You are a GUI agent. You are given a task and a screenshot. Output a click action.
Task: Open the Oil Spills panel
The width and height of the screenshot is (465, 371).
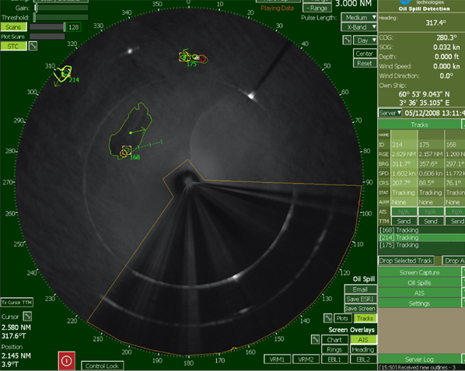419,283
